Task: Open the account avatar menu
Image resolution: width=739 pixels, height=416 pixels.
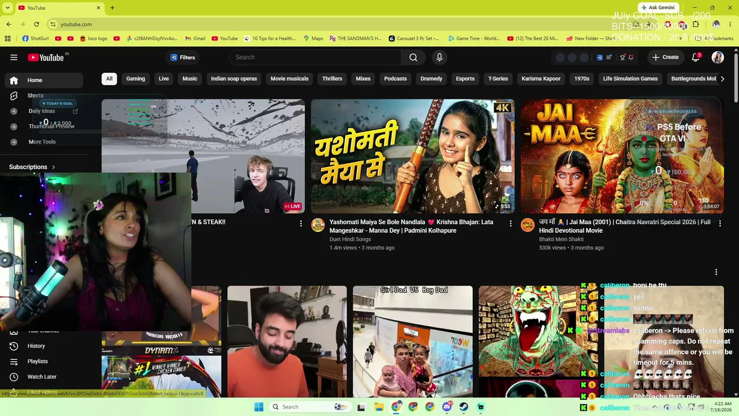Action: coord(718,57)
